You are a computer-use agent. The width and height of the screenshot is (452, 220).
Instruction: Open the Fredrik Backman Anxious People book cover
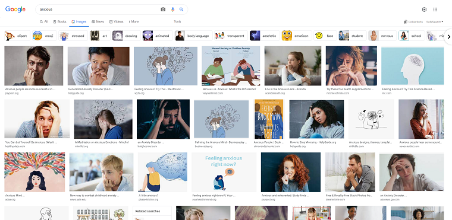[x=269, y=119]
